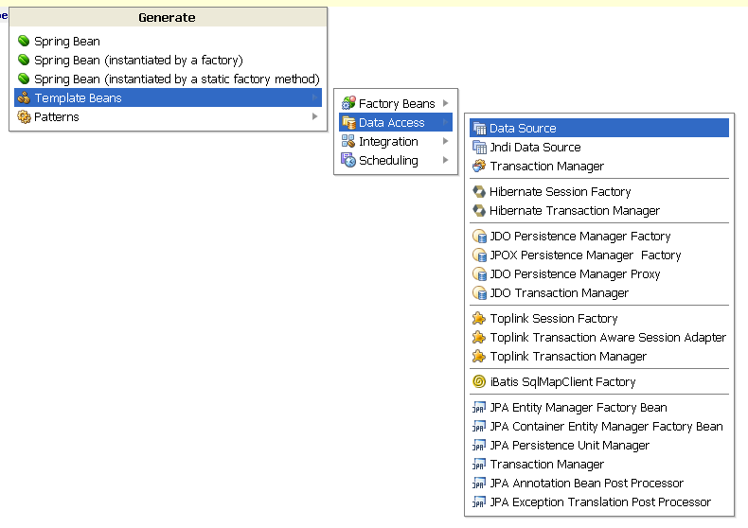748x528 pixels.
Task: Click the Hibernate Session Factory icon
Action: [x=479, y=192]
